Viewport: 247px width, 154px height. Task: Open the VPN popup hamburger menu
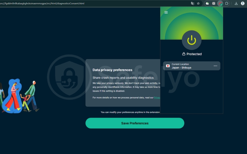tap(166, 12)
